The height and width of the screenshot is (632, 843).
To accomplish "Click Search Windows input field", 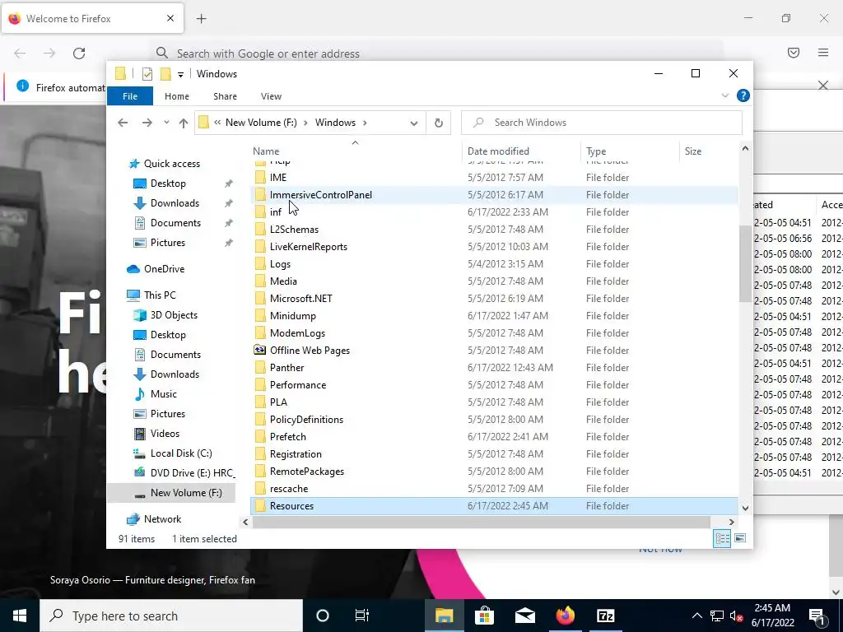I will pos(602,123).
